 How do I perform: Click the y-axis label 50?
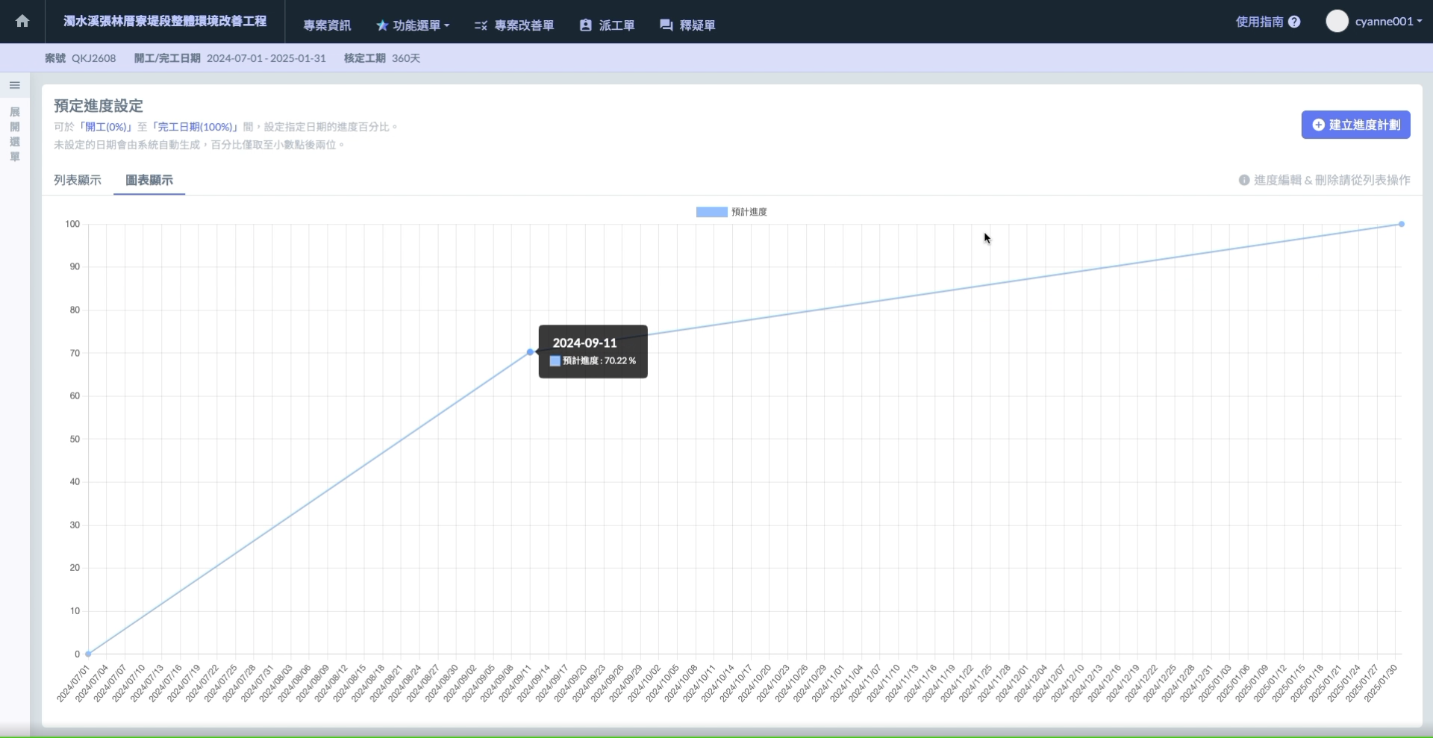(x=75, y=439)
